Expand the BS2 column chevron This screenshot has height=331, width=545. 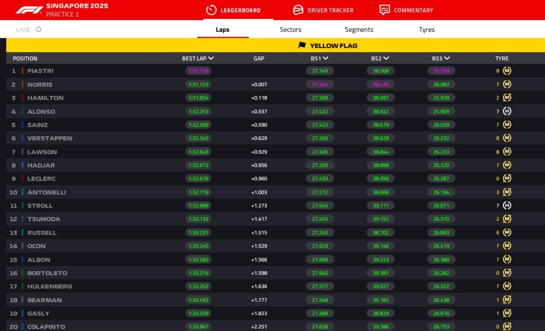pyautogui.click(x=386, y=58)
